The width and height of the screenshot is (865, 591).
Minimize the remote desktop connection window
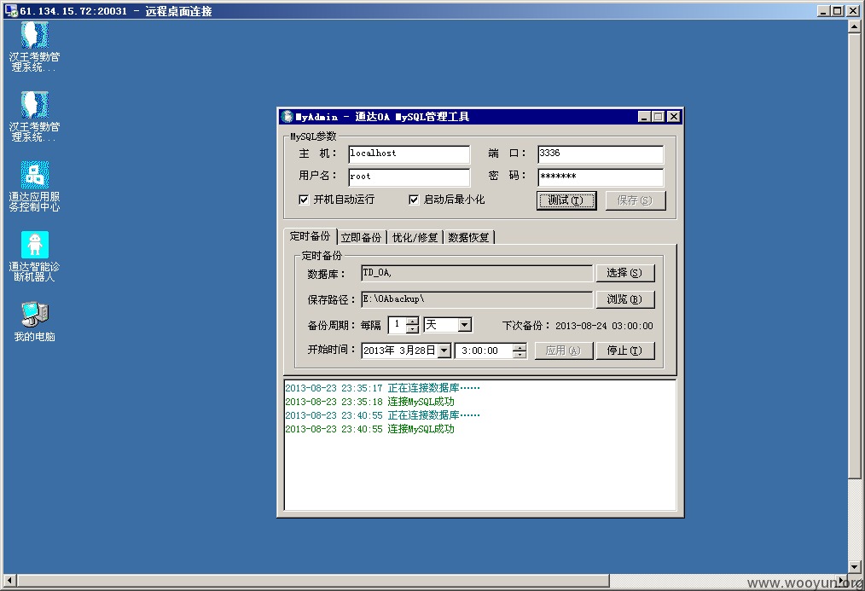[x=823, y=10]
